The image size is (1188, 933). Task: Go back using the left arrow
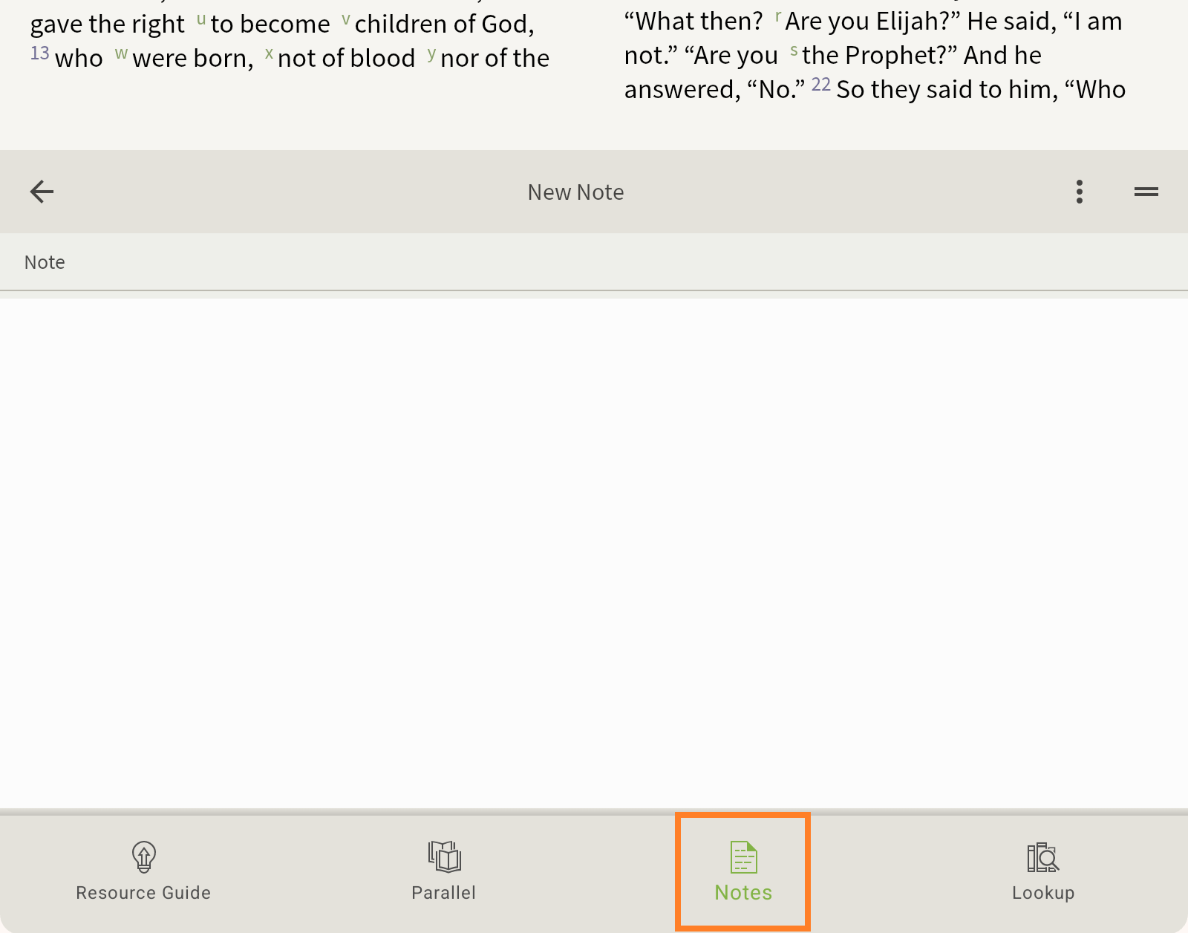[x=42, y=192]
